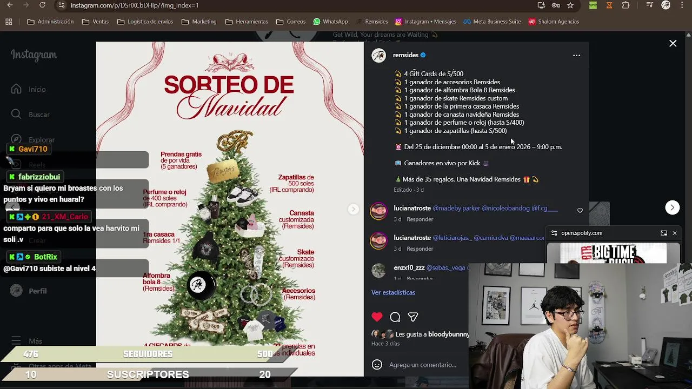The height and width of the screenshot is (389, 692).
Task: Open the remsides username in the post header
Action: click(405, 55)
